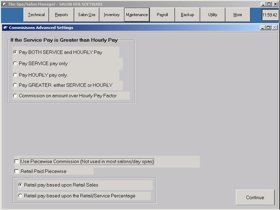This screenshot has height=210, width=280.
Task: Toggle Retail Paid Piecewise checkbox
Action: click(x=17, y=171)
